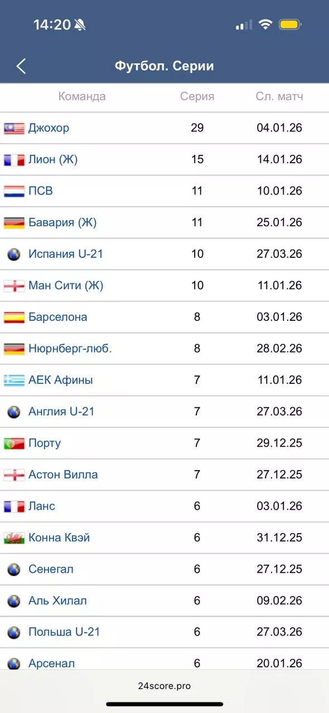
Task: Open the Аль Хилал team page
Action: [56, 600]
